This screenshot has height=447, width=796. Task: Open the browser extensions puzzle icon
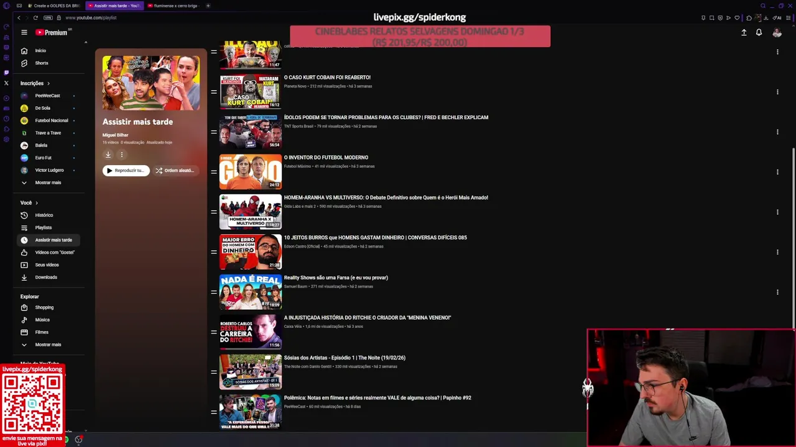coord(749,17)
